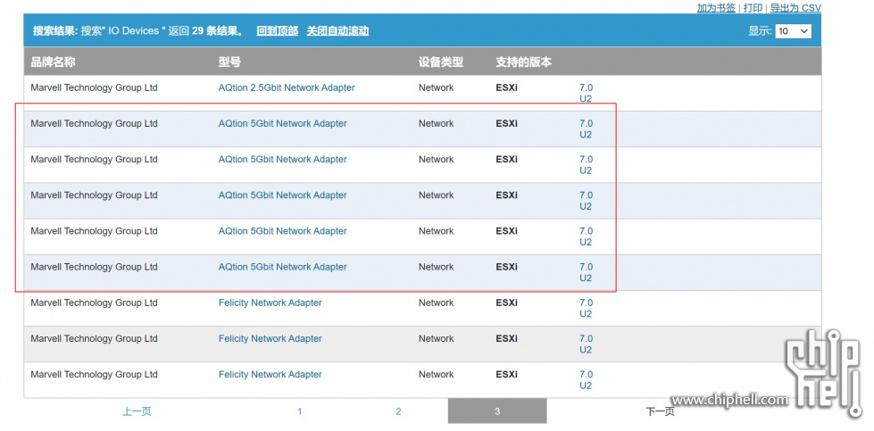This screenshot has width=874, height=431.
Task: Open the last Felicity Network Adapter link
Action: pos(270,375)
